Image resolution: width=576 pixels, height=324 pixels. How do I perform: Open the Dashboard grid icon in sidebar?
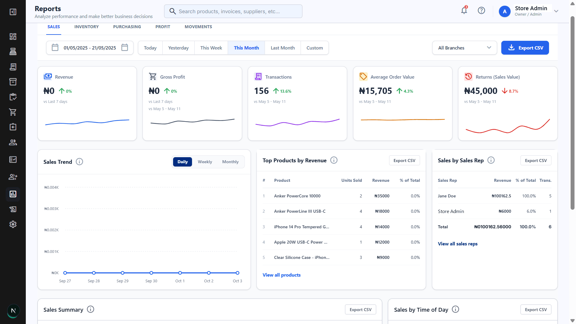click(13, 37)
